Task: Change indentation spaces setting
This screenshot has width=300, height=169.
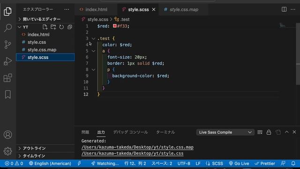Action: coord(162,163)
